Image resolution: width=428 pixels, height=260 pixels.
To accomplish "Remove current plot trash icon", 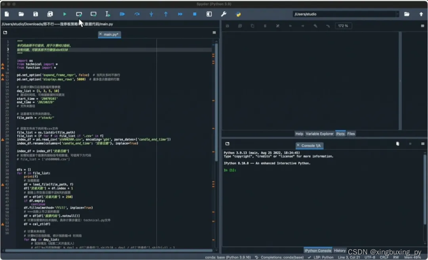I will 265,26.
